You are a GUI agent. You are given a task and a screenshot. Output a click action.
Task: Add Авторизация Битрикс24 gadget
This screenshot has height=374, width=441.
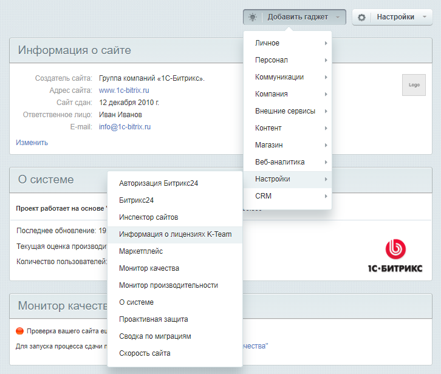coord(175,183)
